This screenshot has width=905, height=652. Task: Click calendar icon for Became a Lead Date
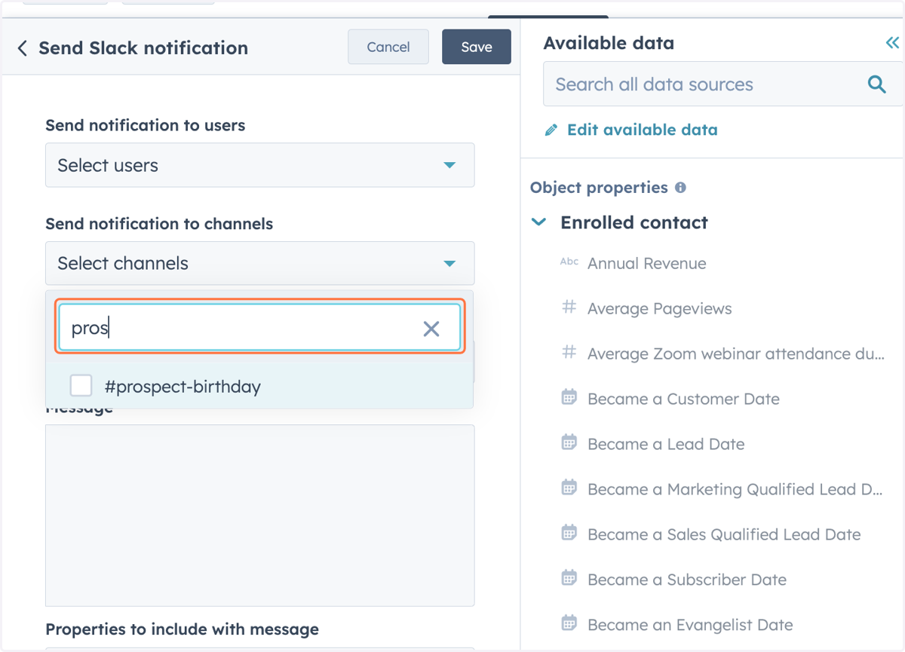(569, 443)
